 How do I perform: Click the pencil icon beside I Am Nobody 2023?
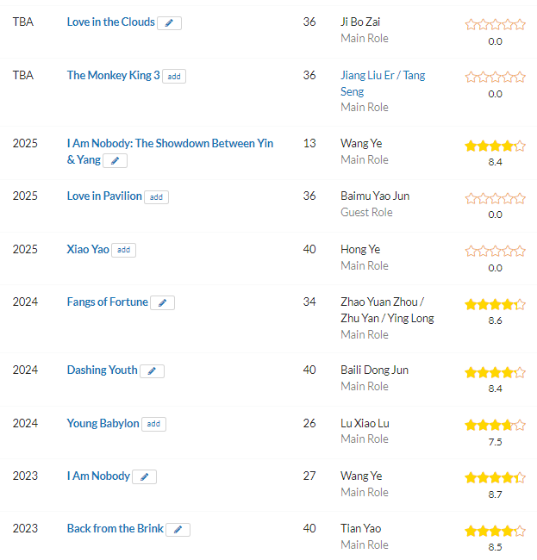(x=144, y=476)
